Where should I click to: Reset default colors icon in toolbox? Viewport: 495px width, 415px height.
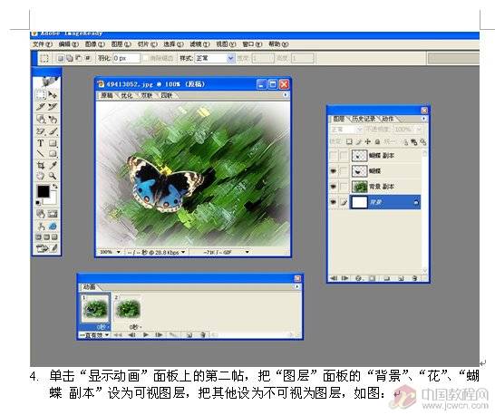(x=38, y=202)
